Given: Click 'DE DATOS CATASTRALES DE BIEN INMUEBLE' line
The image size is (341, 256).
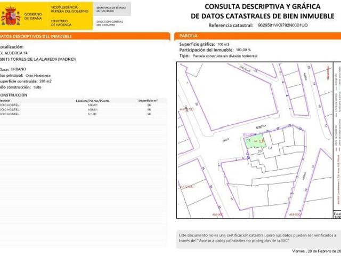Looking at the screenshot, I should coord(263,16).
